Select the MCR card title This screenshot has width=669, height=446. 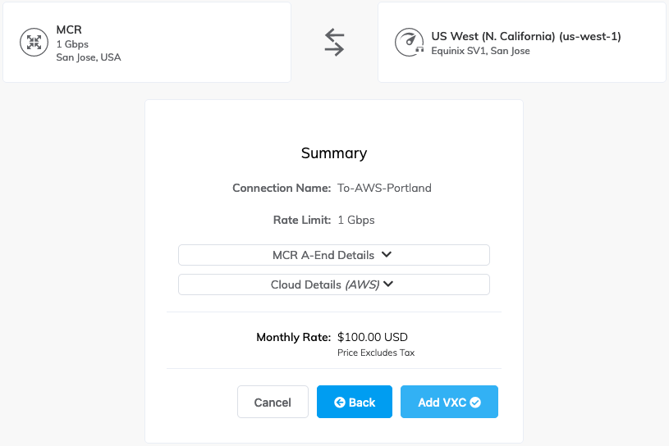point(69,30)
